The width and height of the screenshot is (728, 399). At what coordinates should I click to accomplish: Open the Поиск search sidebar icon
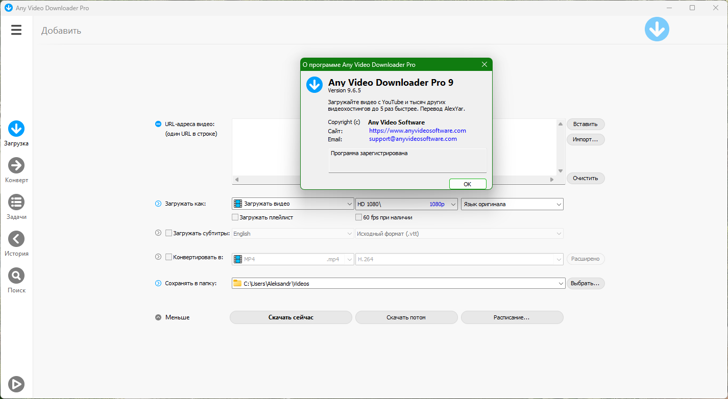click(16, 276)
